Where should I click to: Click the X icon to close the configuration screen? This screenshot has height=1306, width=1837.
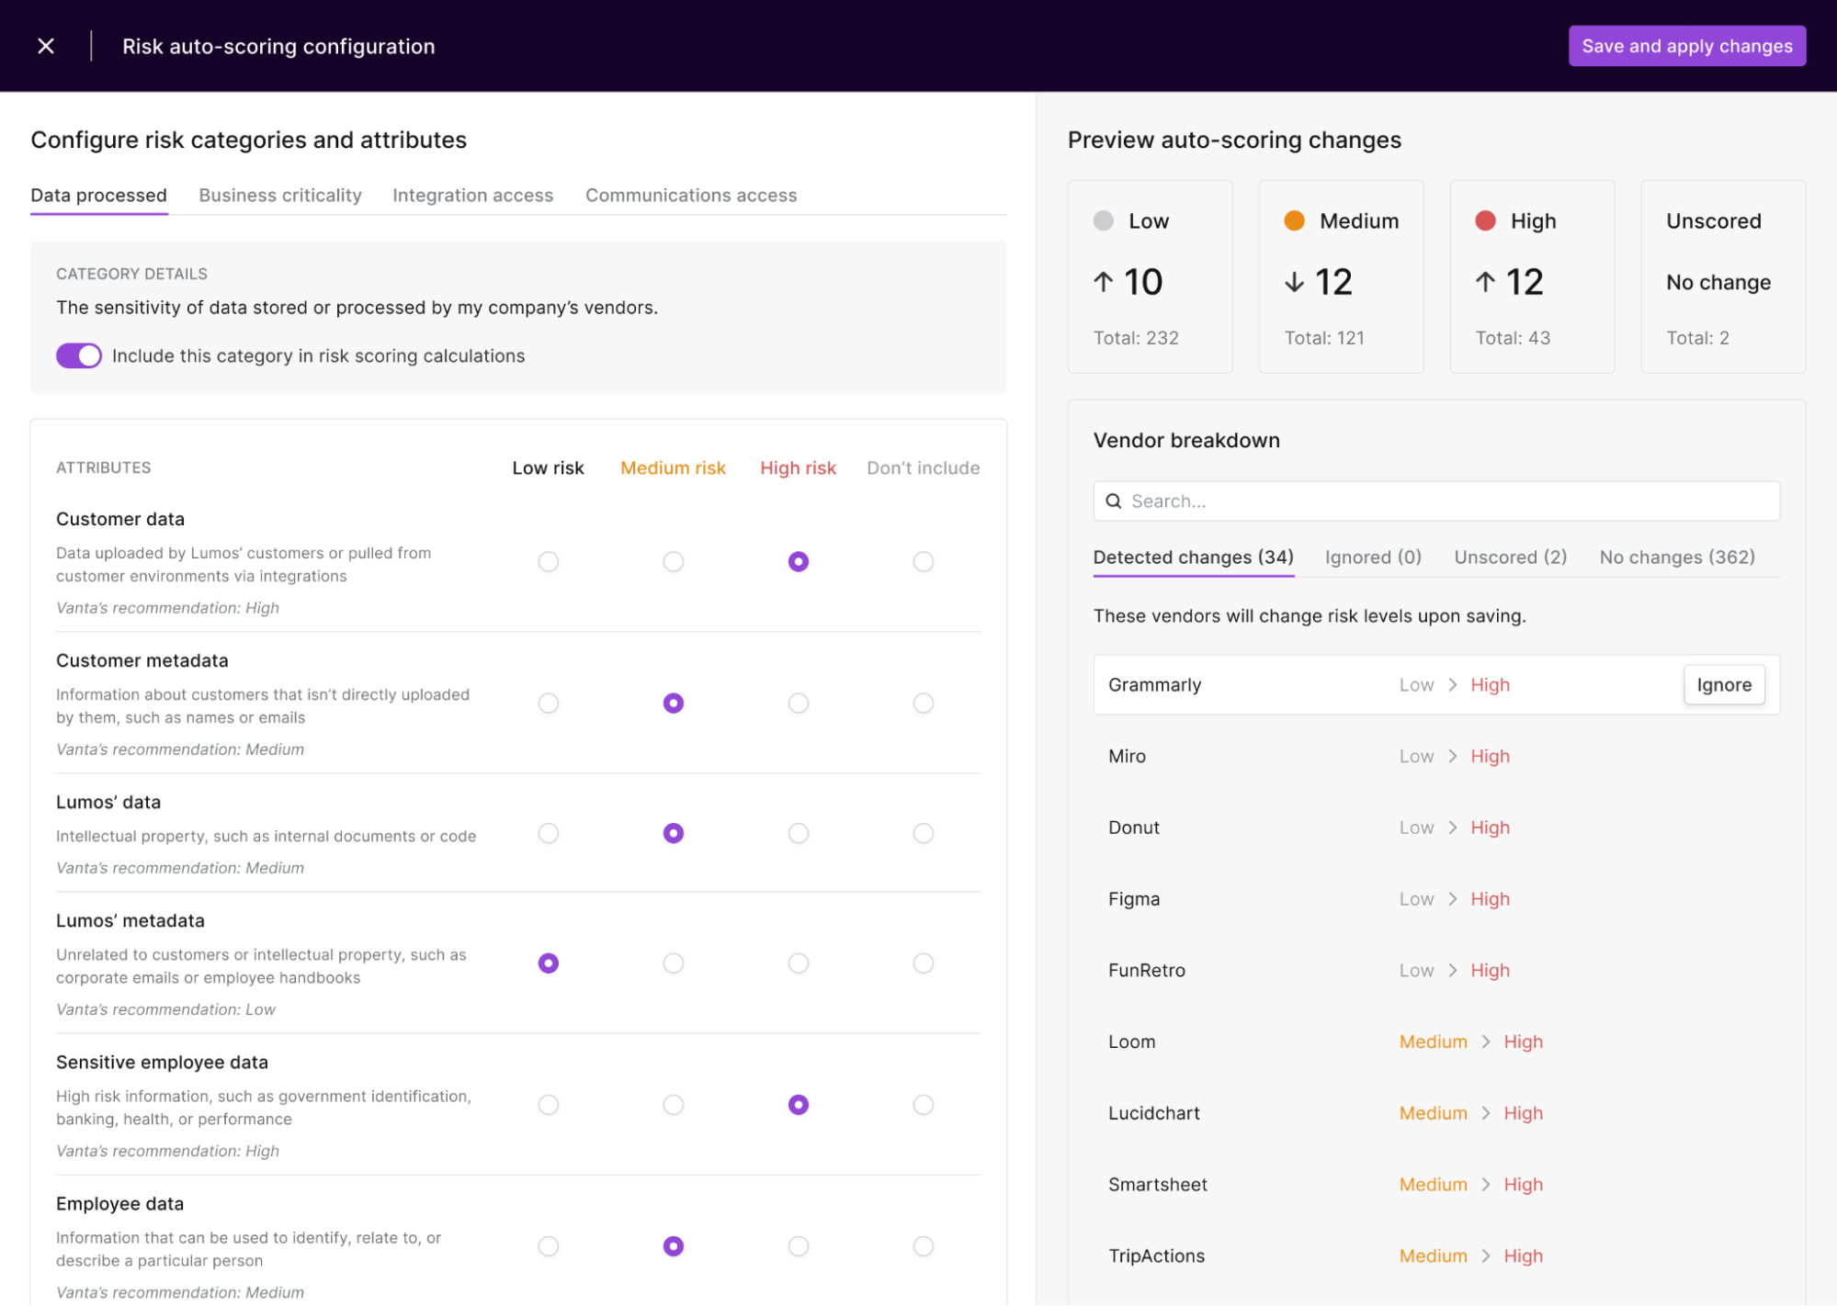point(45,45)
